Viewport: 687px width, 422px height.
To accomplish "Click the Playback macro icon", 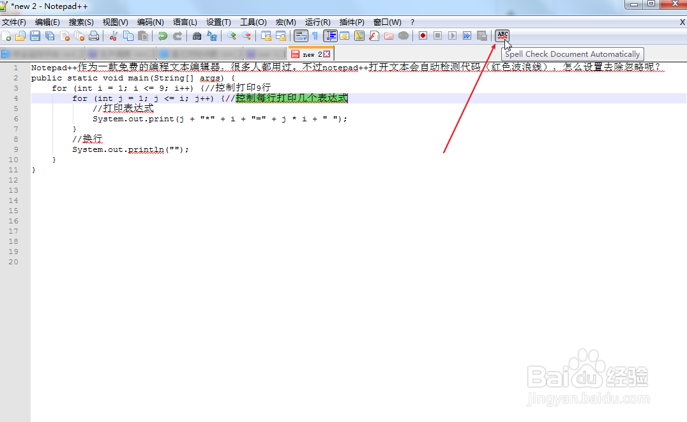I will click(453, 36).
